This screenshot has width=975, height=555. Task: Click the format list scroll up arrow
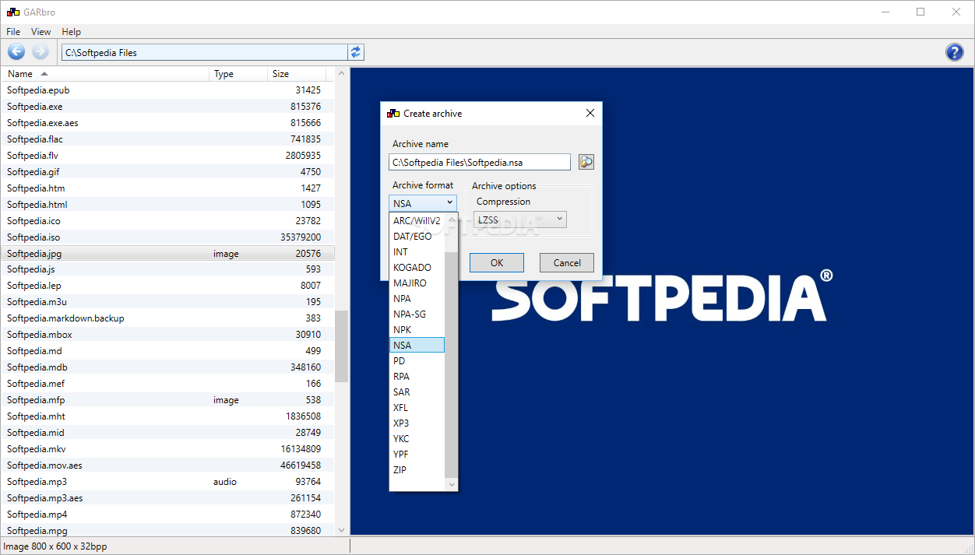452,220
